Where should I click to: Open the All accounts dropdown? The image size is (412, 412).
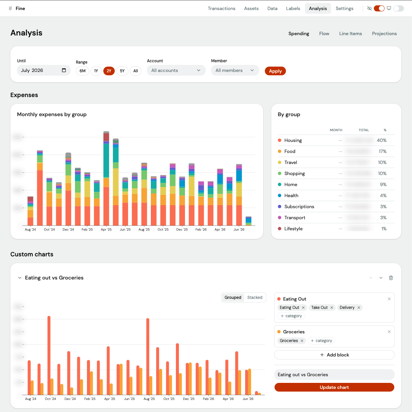coord(176,70)
